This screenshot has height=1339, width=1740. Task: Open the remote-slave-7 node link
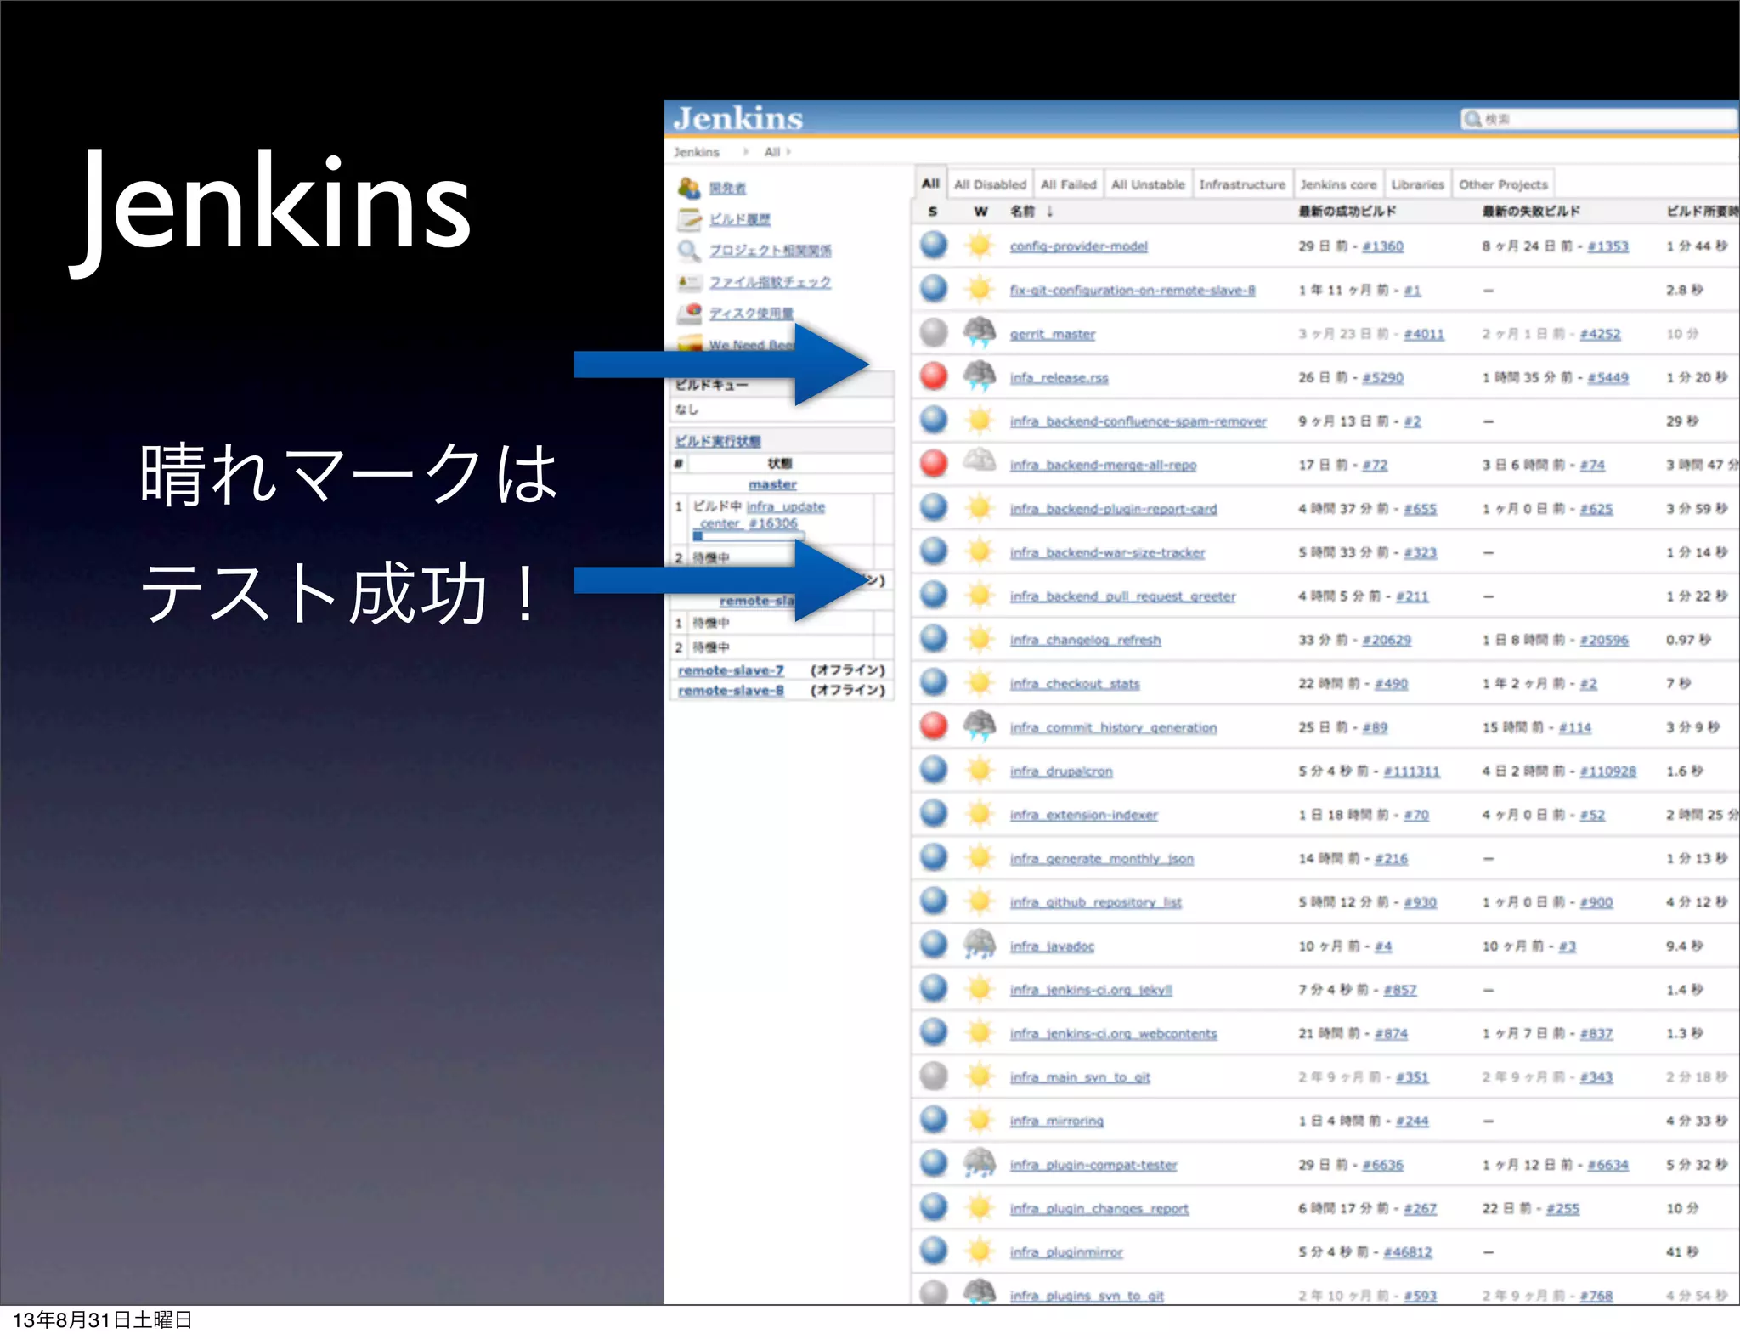coord(731,670)
